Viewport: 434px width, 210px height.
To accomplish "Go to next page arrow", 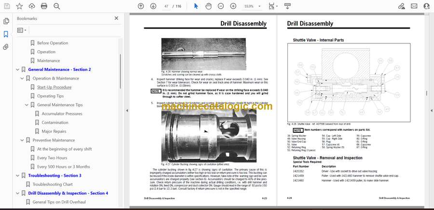I will click(153, 6).
